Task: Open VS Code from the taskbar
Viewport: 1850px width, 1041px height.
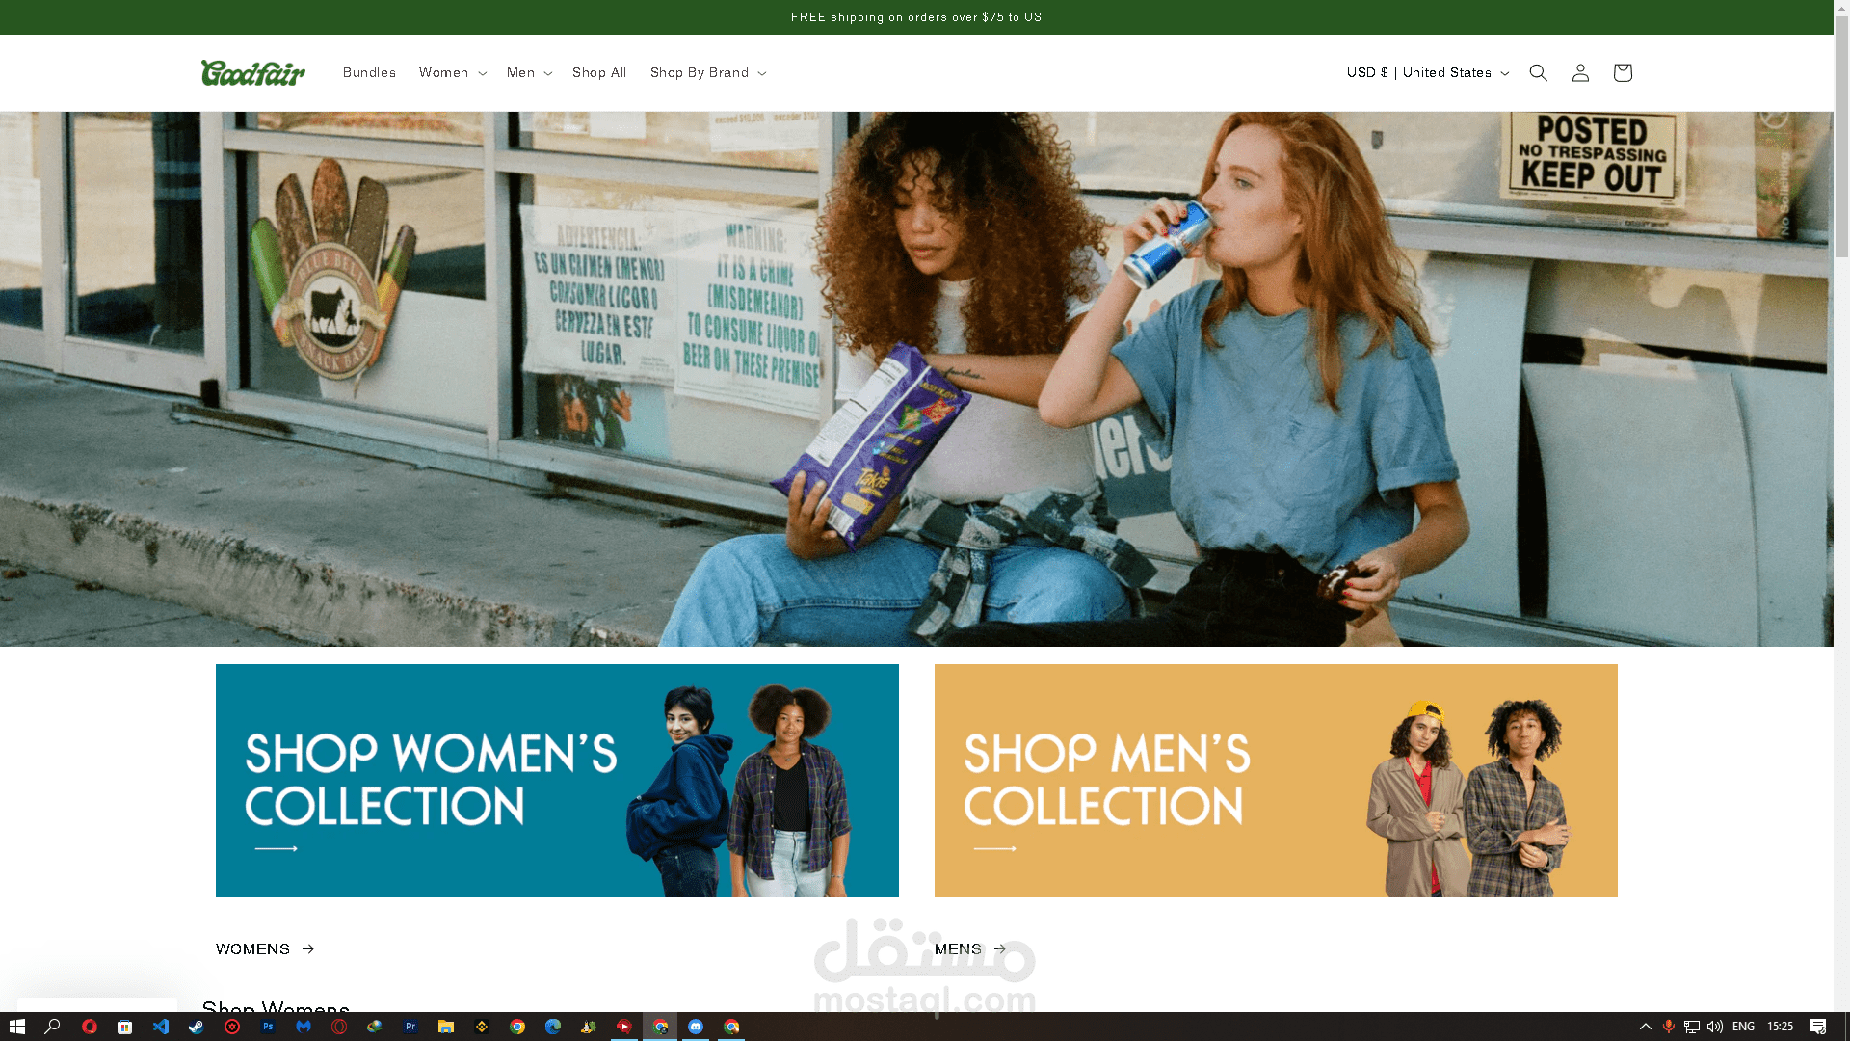Action: [161, 1027]
